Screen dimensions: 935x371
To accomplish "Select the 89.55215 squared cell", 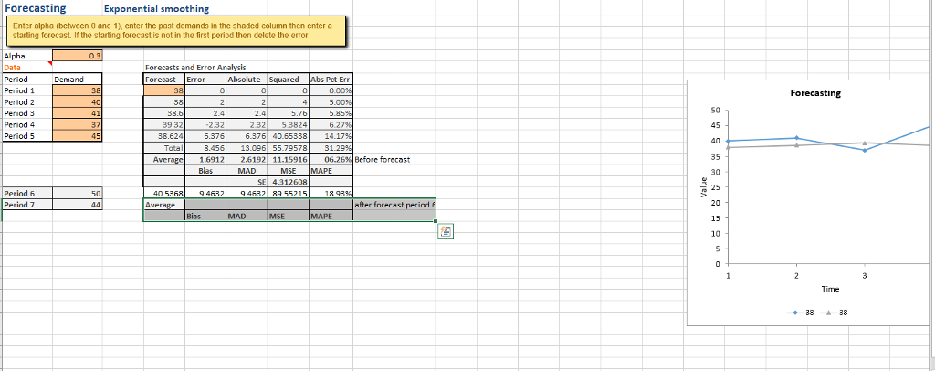I will click(x=288, y=193).
